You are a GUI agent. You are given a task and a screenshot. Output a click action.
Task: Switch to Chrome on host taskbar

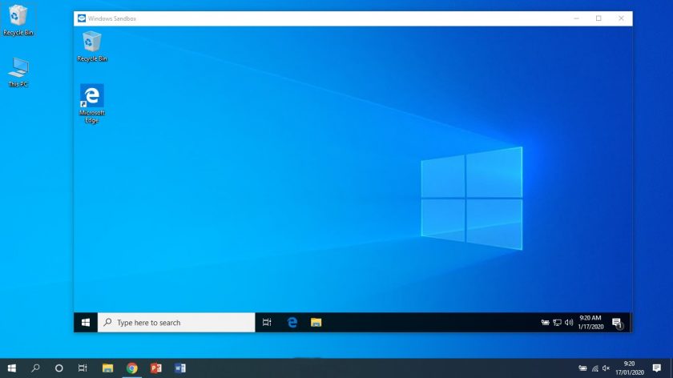click(x=131, y=368)
